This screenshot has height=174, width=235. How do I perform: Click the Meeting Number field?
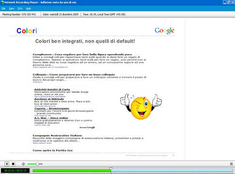pyautogui.click(x=19, y=14)
